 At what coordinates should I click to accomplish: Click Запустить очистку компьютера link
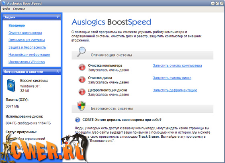[x=177, y=66]
